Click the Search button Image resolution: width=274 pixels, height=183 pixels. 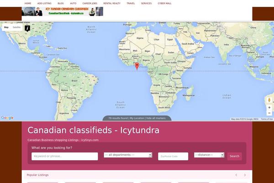(235, 156)
